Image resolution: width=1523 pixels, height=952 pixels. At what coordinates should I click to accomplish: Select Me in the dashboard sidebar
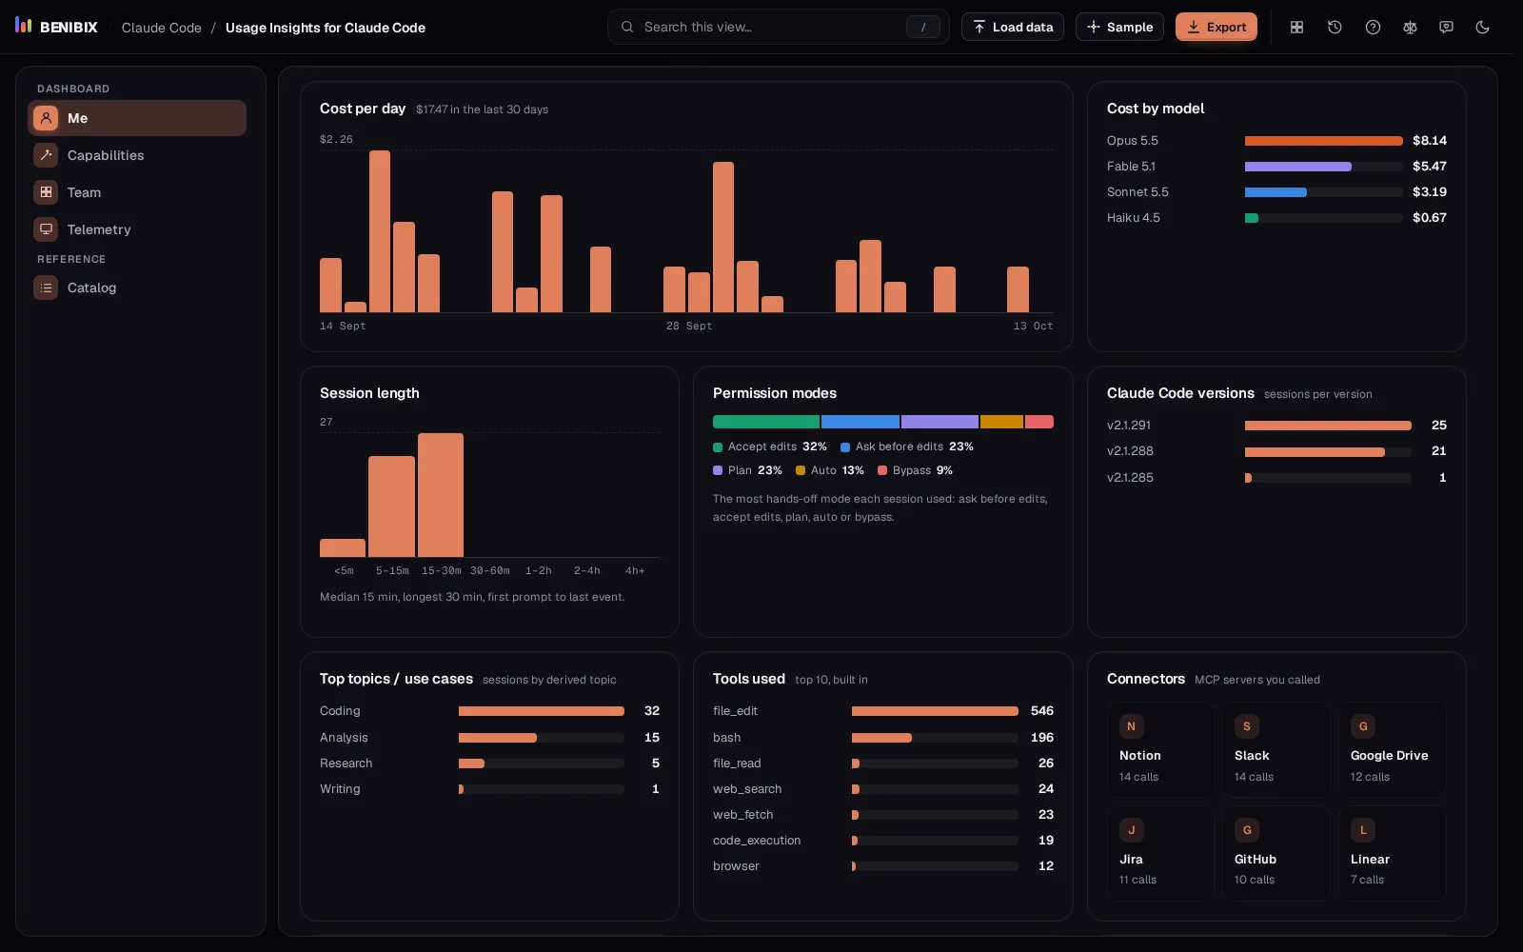click(137, 118)
